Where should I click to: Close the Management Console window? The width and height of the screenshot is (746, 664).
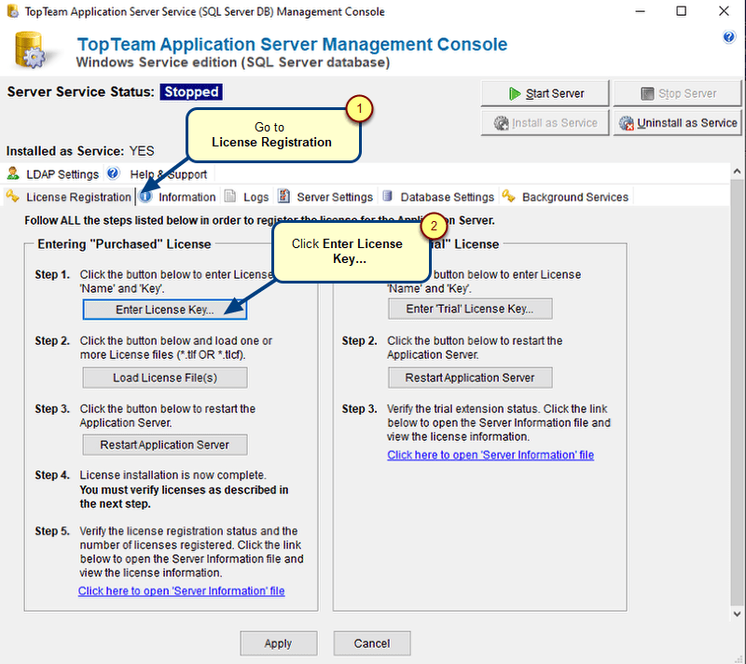point(724,11)
